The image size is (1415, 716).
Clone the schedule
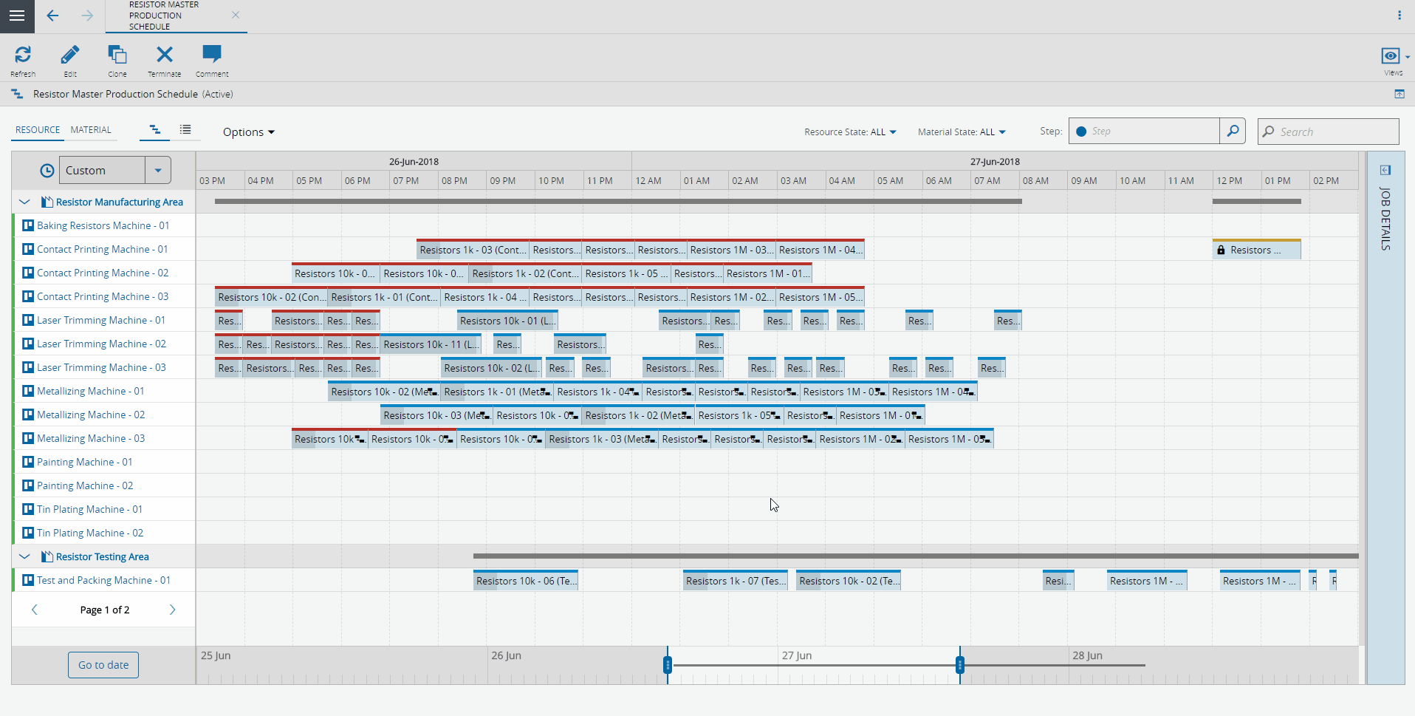[x=117, y=61]
